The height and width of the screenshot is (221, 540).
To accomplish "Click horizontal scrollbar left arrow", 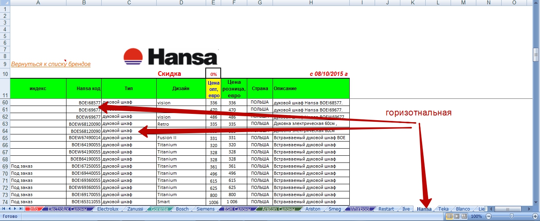I will [x=491, y=209].
